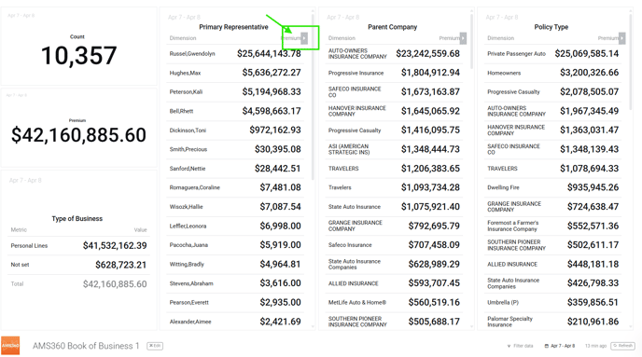The image size is (642, 357).
Task: Click the Count 10,357 widget
Action: pos(78,47)
